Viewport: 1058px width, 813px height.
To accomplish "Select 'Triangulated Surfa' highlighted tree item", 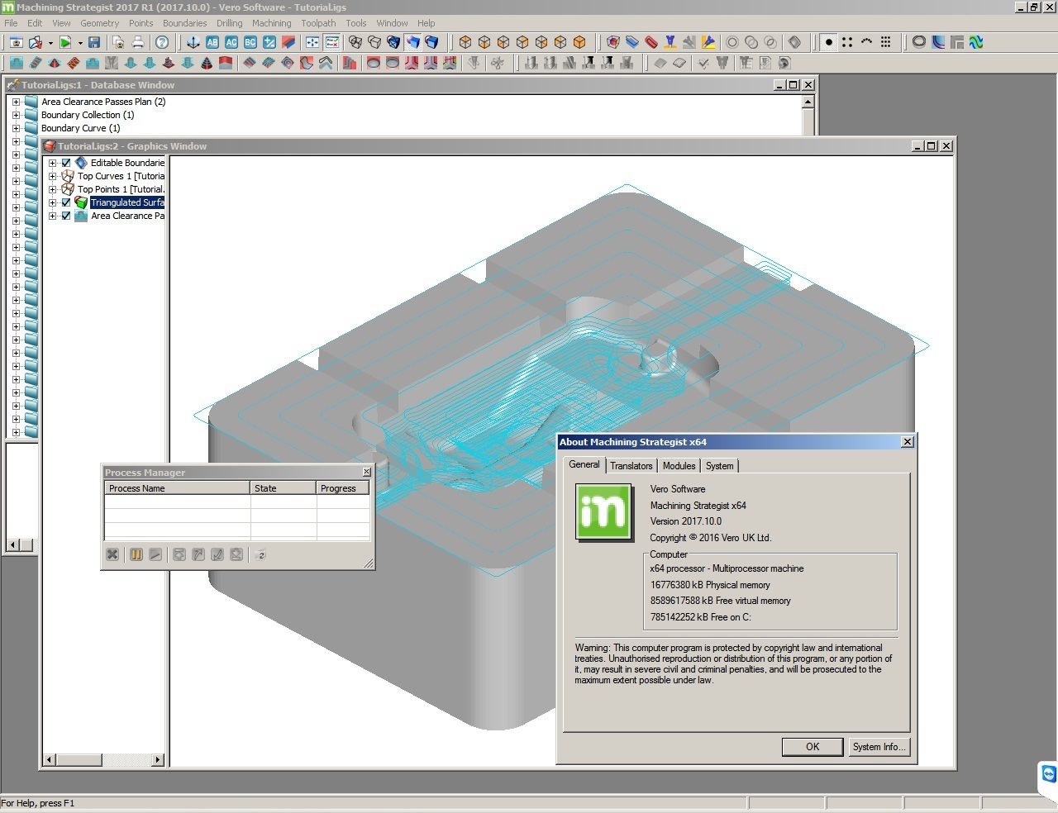I will point(127,202).
